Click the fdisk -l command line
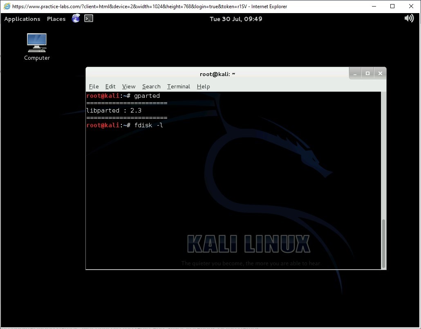Screen dimensions: 421x329 point(148,125)
